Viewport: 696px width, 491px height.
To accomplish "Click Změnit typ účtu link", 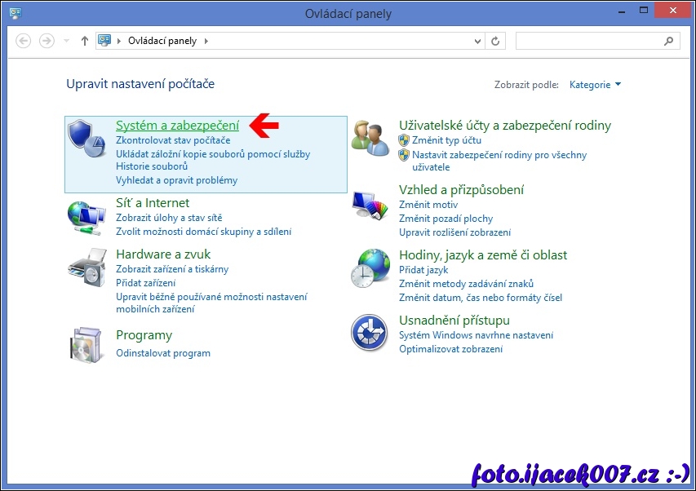I will (x=446, y=141).
